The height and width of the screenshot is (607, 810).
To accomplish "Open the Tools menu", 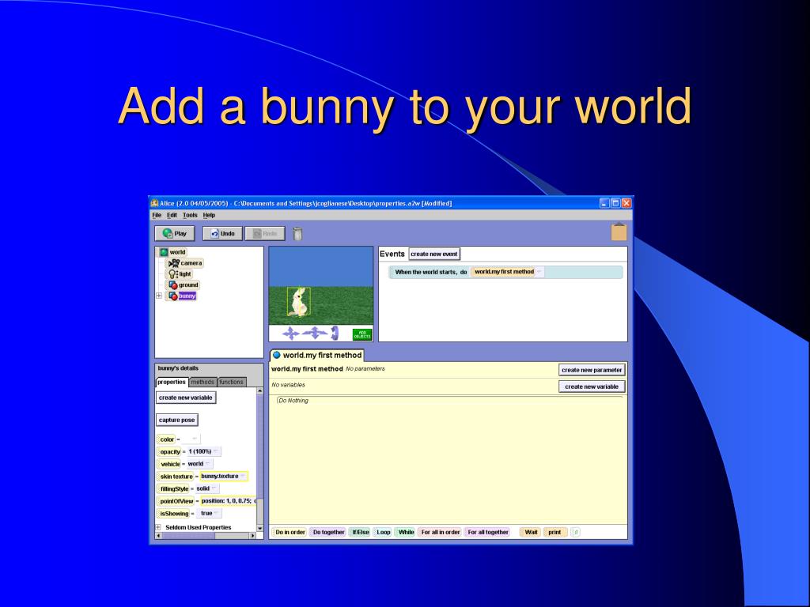I will [190, 215].
